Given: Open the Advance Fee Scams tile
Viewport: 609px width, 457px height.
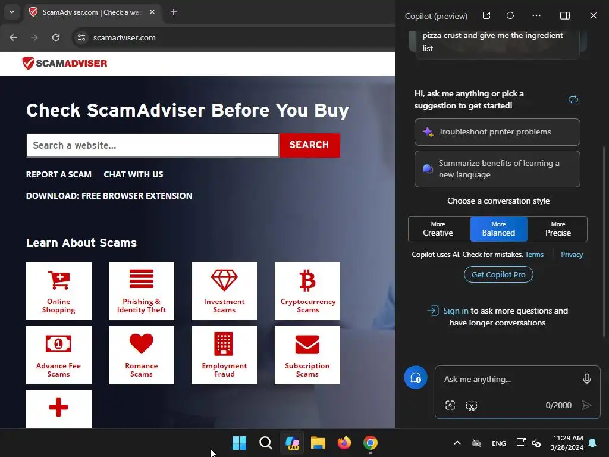Looking at the screenshot, I should click(x=59, y=355).
